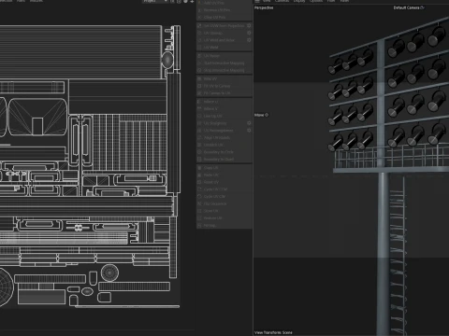Click View Transform: Scene status text
The image size is (449, 336).
pyautogui.click(x=273, y=332)
